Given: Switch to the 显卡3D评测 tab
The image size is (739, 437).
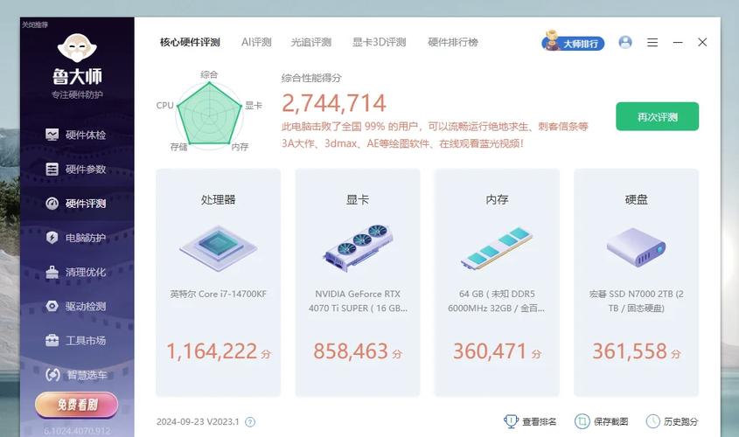Looking at the screenshot, I should coord(380,42).
